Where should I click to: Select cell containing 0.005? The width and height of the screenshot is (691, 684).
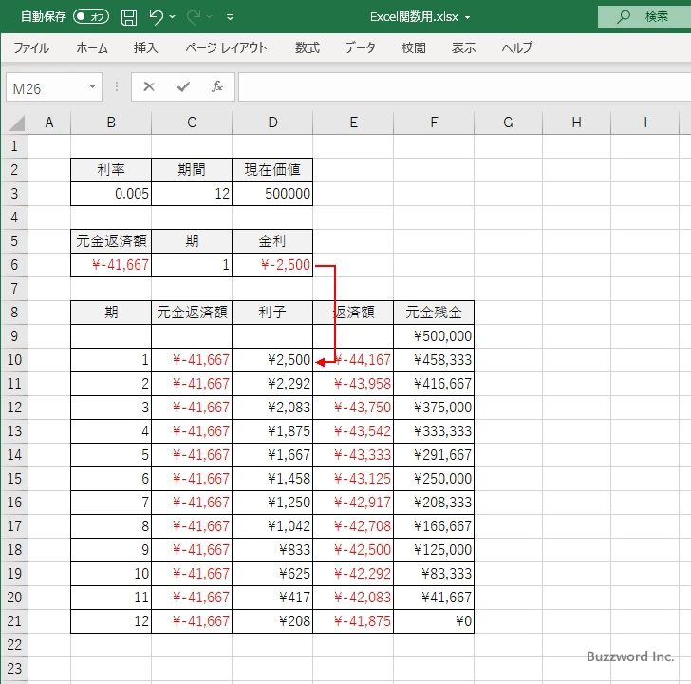click(x=111, y=194)
